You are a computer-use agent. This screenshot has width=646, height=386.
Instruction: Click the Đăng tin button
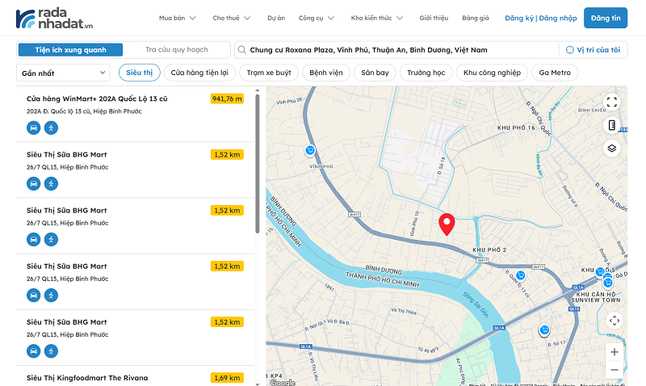click(x=606, y=18)
